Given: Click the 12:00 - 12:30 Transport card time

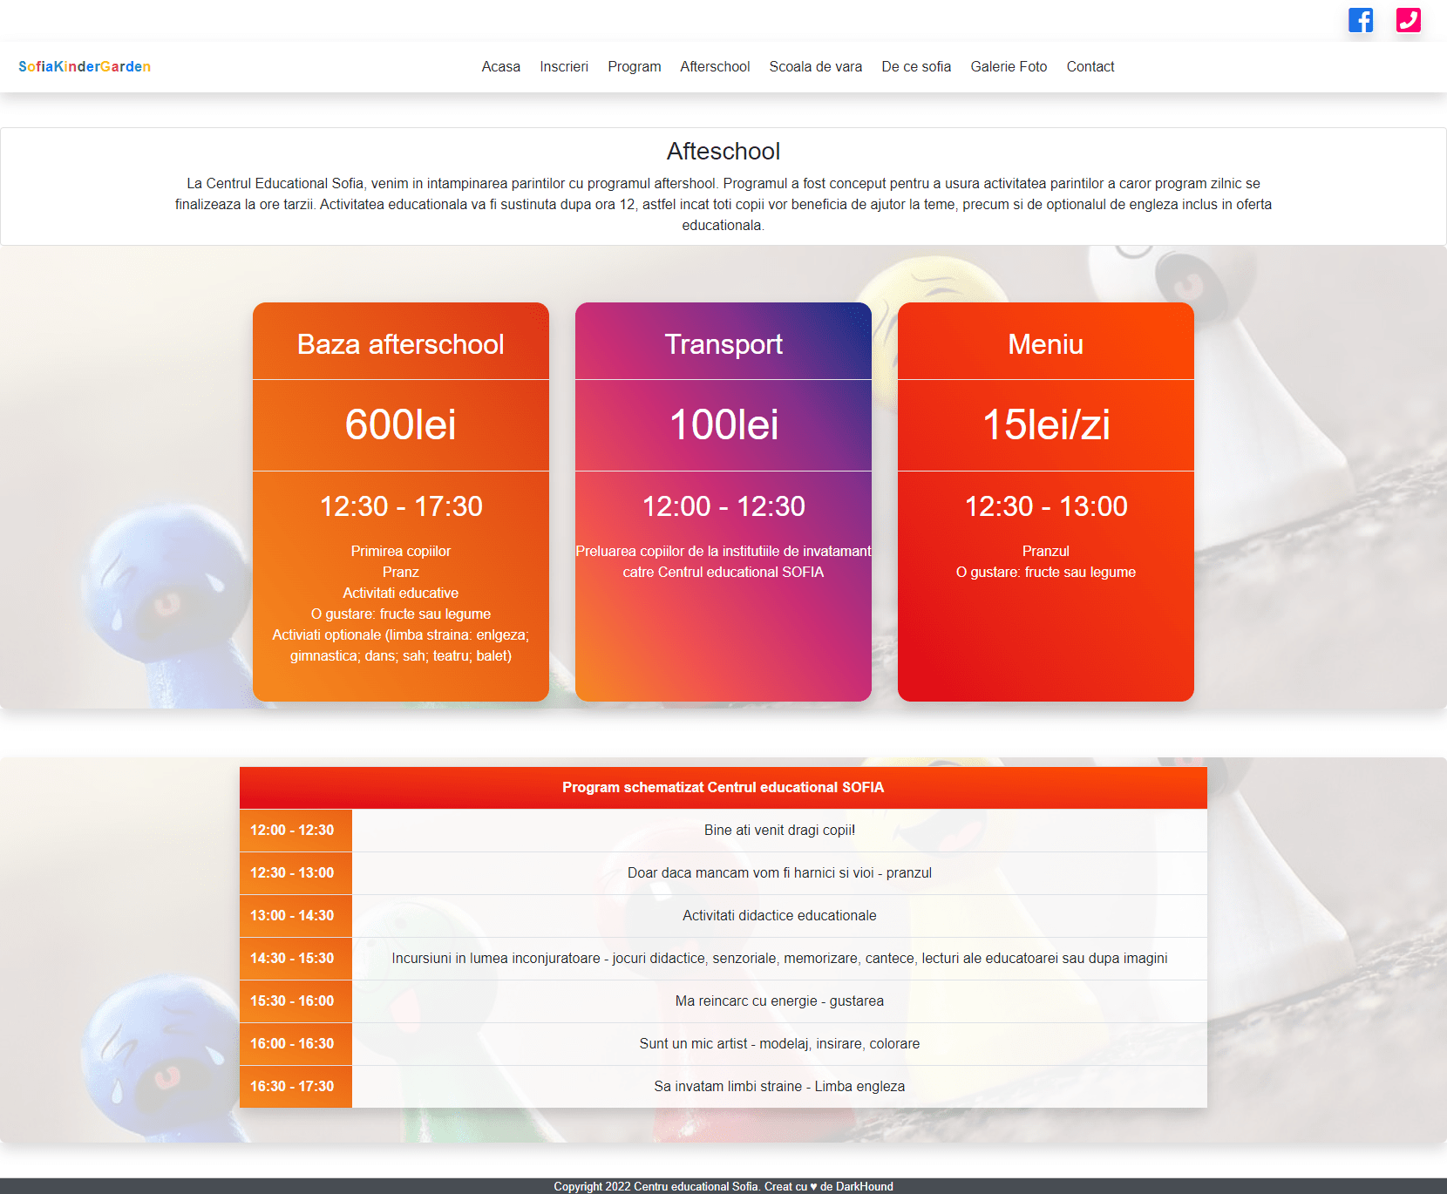Looking at the screenshot, I should point(723,506).
